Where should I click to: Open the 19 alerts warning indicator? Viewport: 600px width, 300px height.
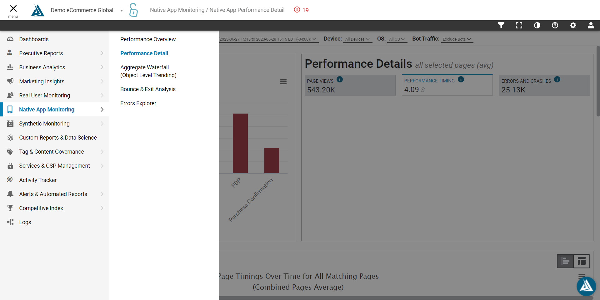point(301,10)
